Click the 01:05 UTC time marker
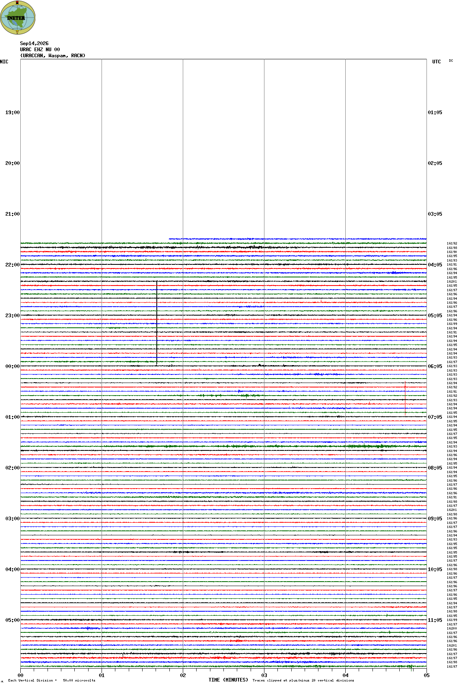The height and width of the screenshot is (686, 459). coord(435,113)
